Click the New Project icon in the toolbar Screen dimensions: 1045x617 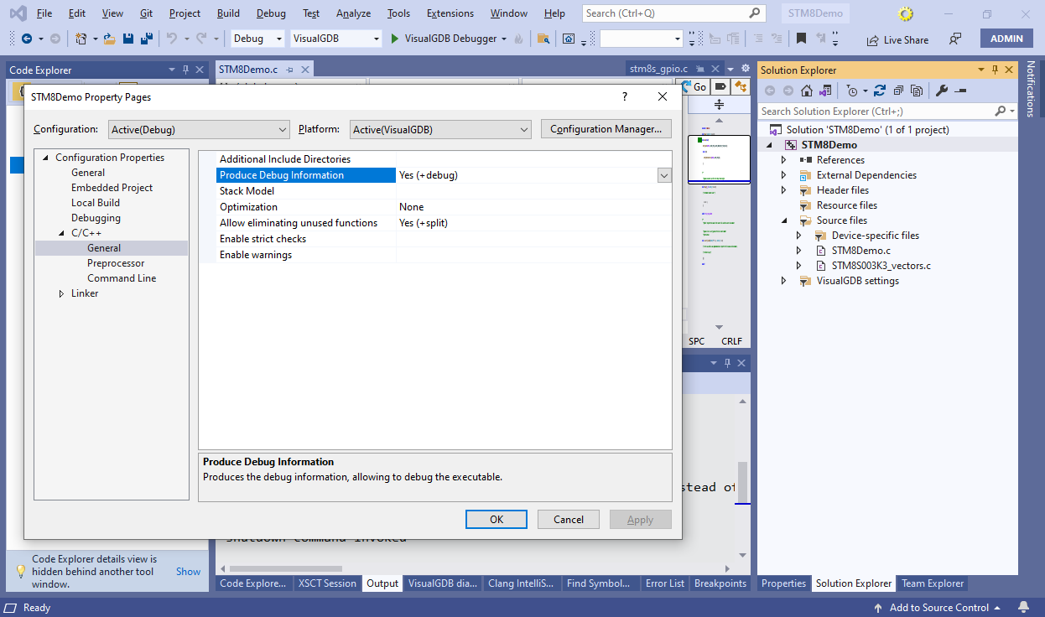81,39
